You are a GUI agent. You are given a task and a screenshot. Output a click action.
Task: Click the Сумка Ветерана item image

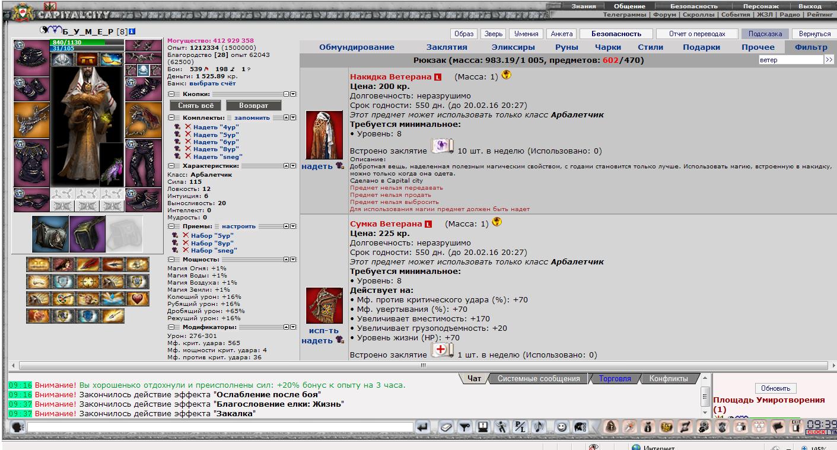tap(324, 306)
